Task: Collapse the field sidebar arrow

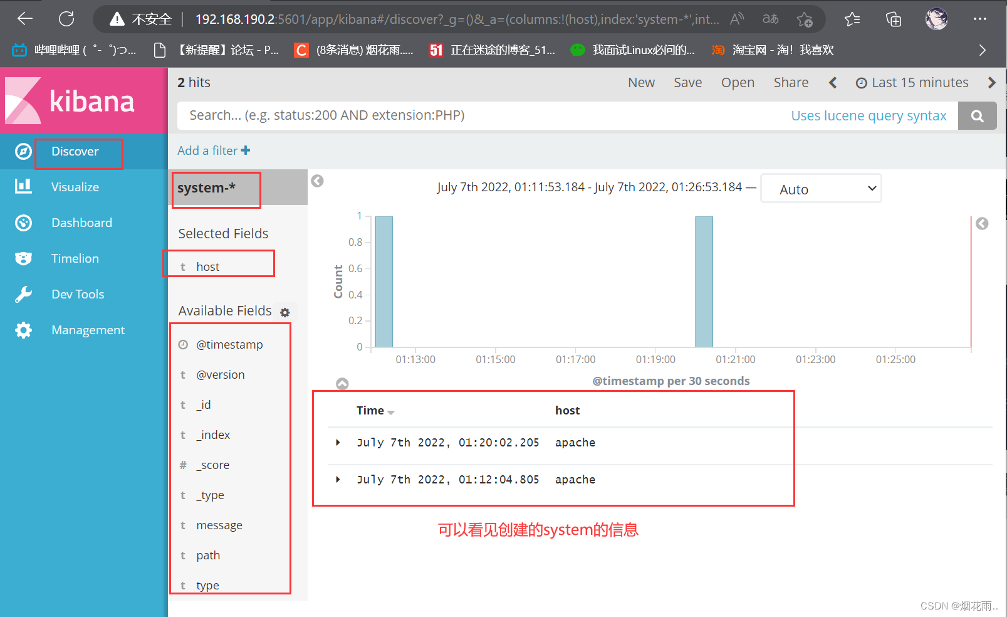Action: click(x=318, y=181)
